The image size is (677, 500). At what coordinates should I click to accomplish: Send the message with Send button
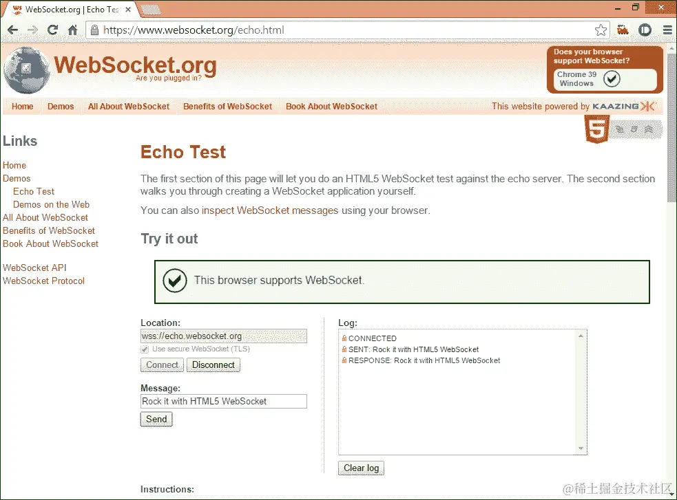pos(156,419)
